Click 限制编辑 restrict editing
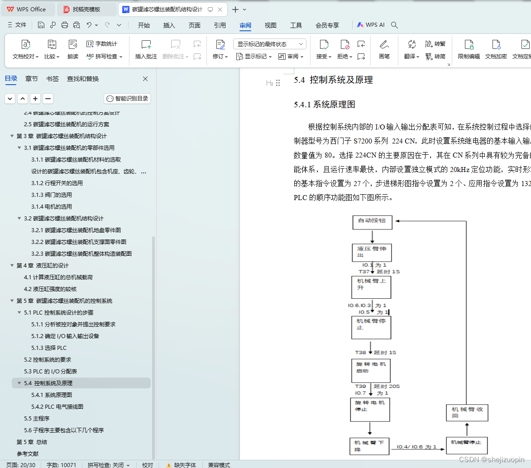This screenshot has width=531, height=468. coord(469,49)
